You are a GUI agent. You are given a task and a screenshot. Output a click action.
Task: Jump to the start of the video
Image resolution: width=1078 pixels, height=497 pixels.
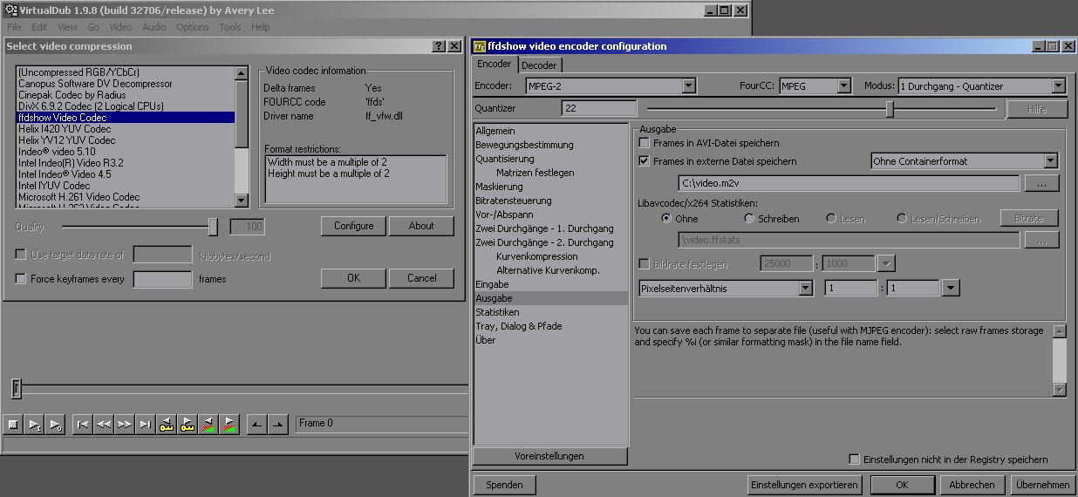pyautogui.click(x=83, y=425)
